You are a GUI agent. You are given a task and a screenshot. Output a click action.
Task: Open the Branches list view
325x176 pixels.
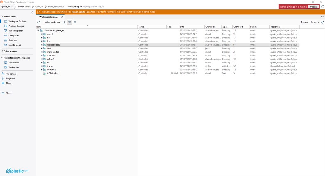12,40
